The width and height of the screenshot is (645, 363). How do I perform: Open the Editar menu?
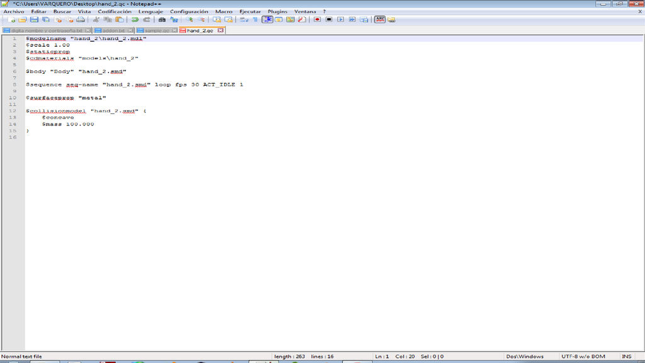(38, 11)
